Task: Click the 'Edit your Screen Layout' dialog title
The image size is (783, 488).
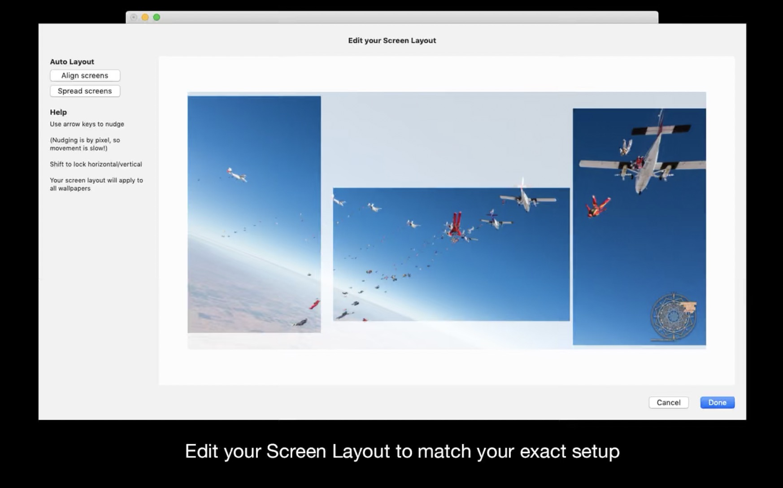Action: [x=392, y=40]
